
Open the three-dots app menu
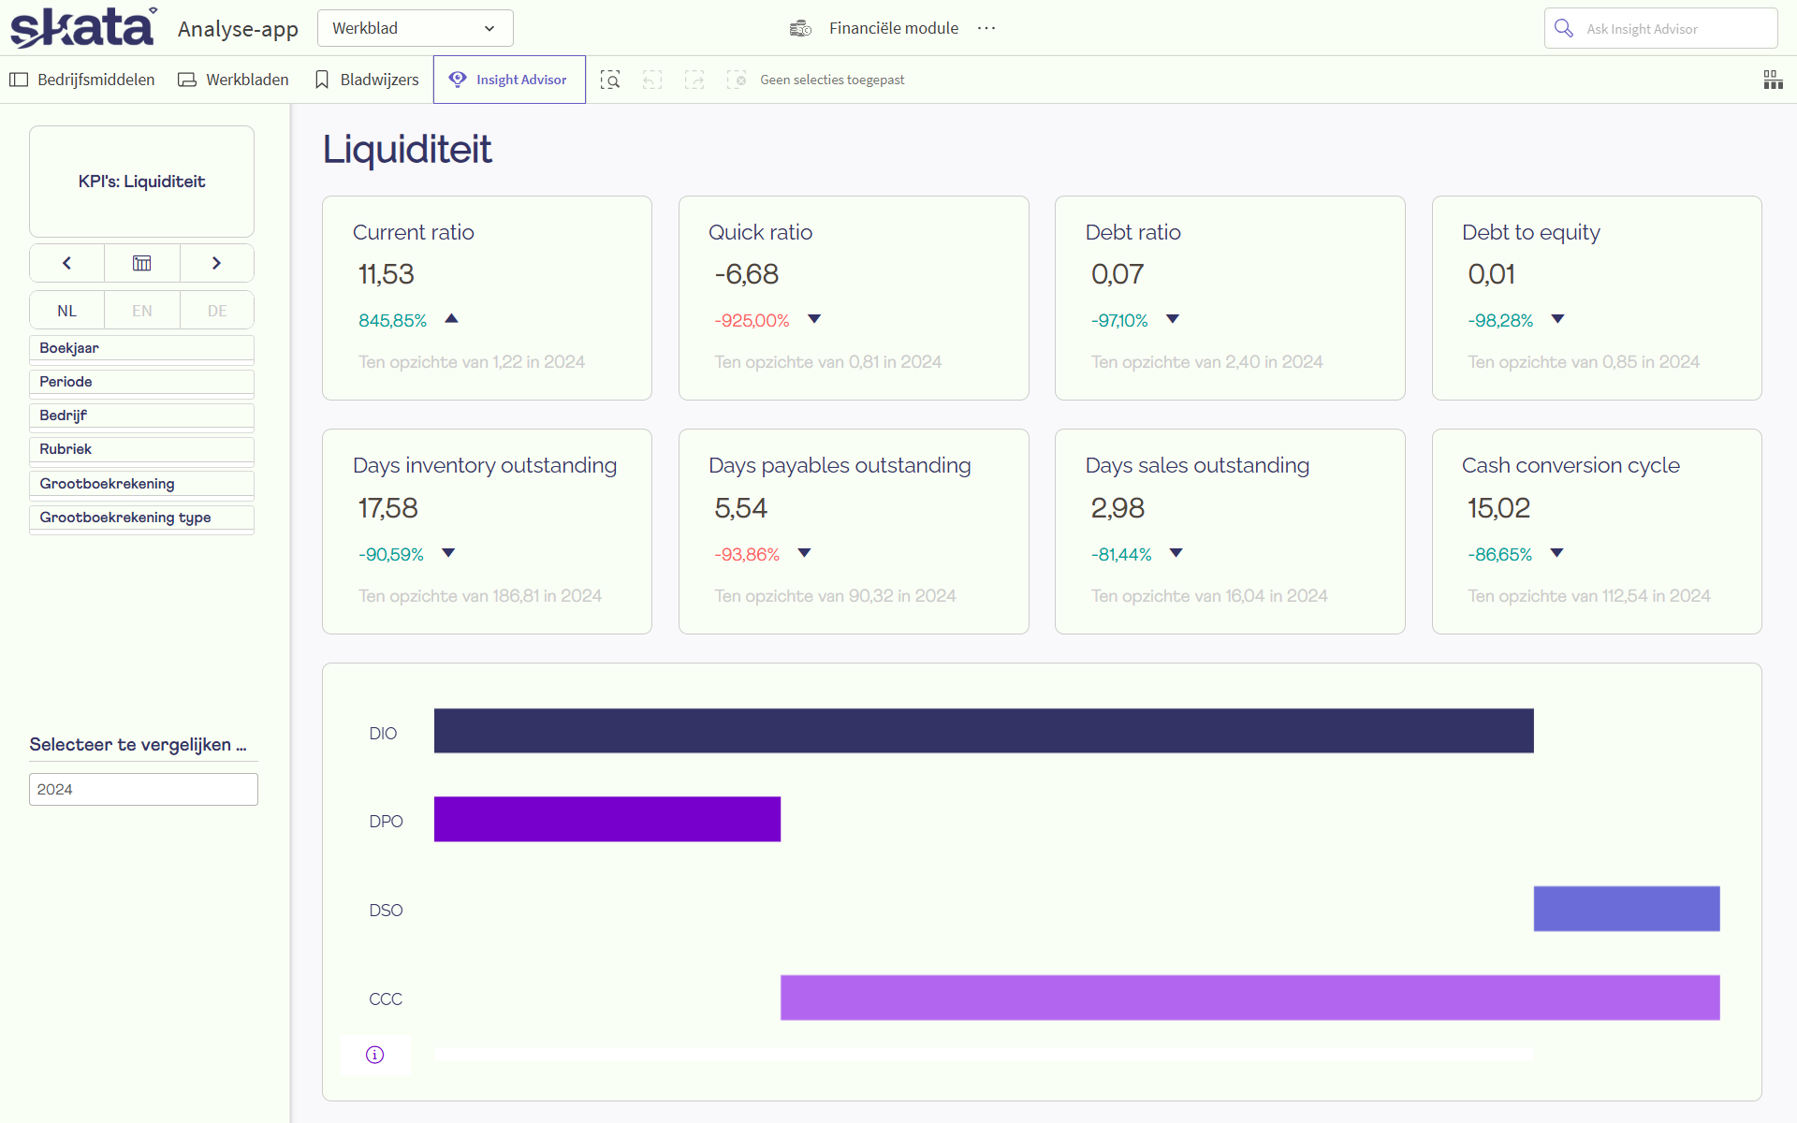[x=986, y=28]
